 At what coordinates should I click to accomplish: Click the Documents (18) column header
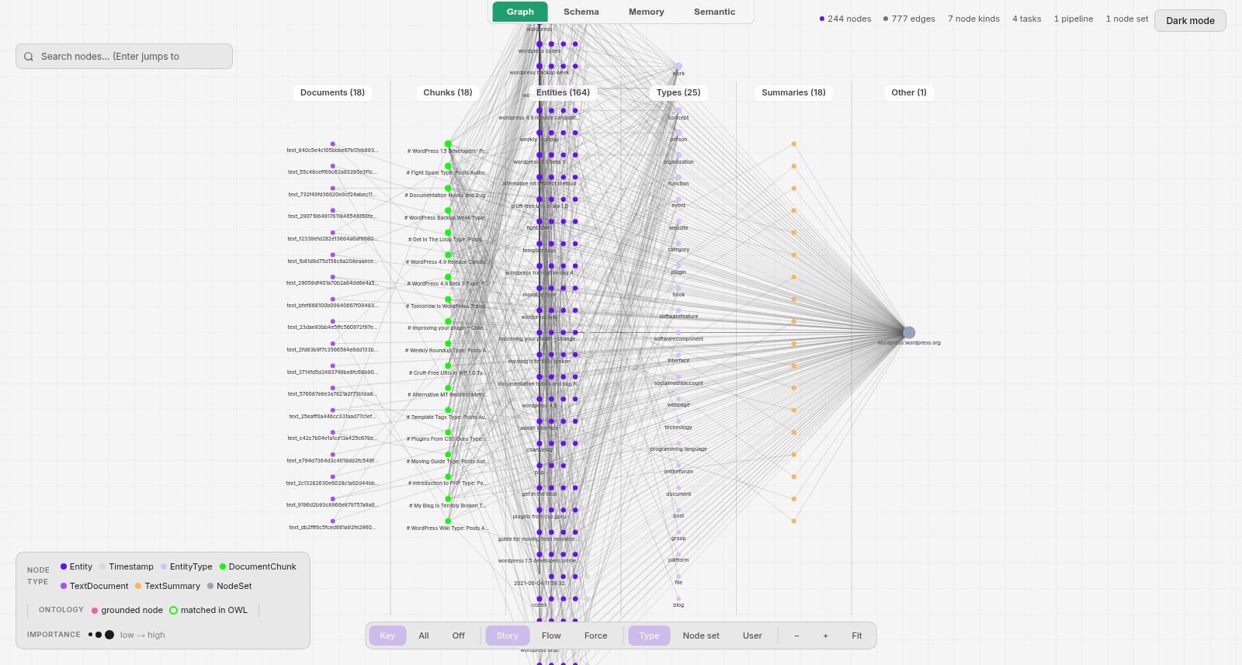click(x=332, y=92)
